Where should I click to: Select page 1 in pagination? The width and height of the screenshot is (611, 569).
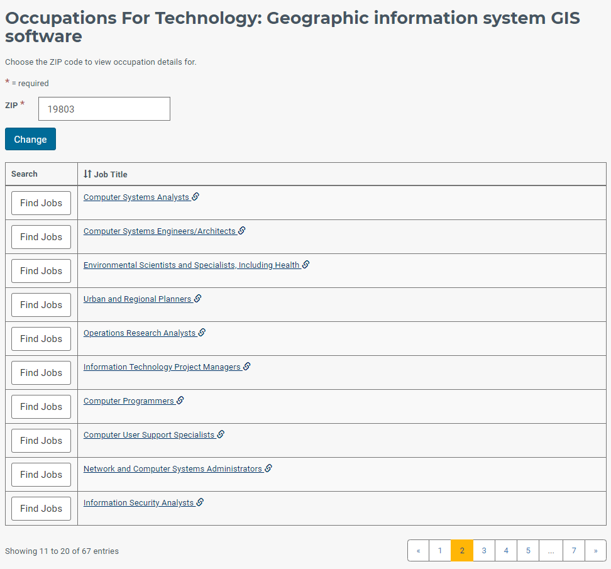(440, 550)
